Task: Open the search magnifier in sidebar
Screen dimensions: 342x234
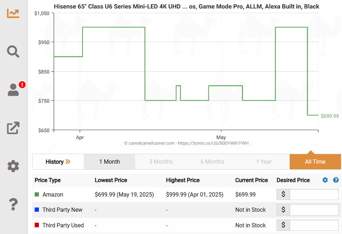Action: coord(13,52)
